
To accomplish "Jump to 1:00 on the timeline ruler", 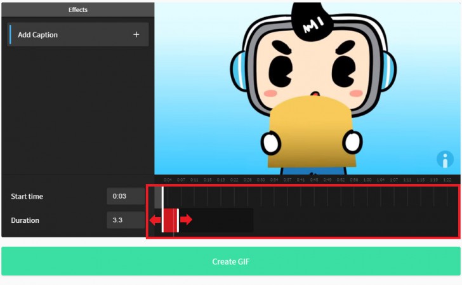I will tap(367, 180).
